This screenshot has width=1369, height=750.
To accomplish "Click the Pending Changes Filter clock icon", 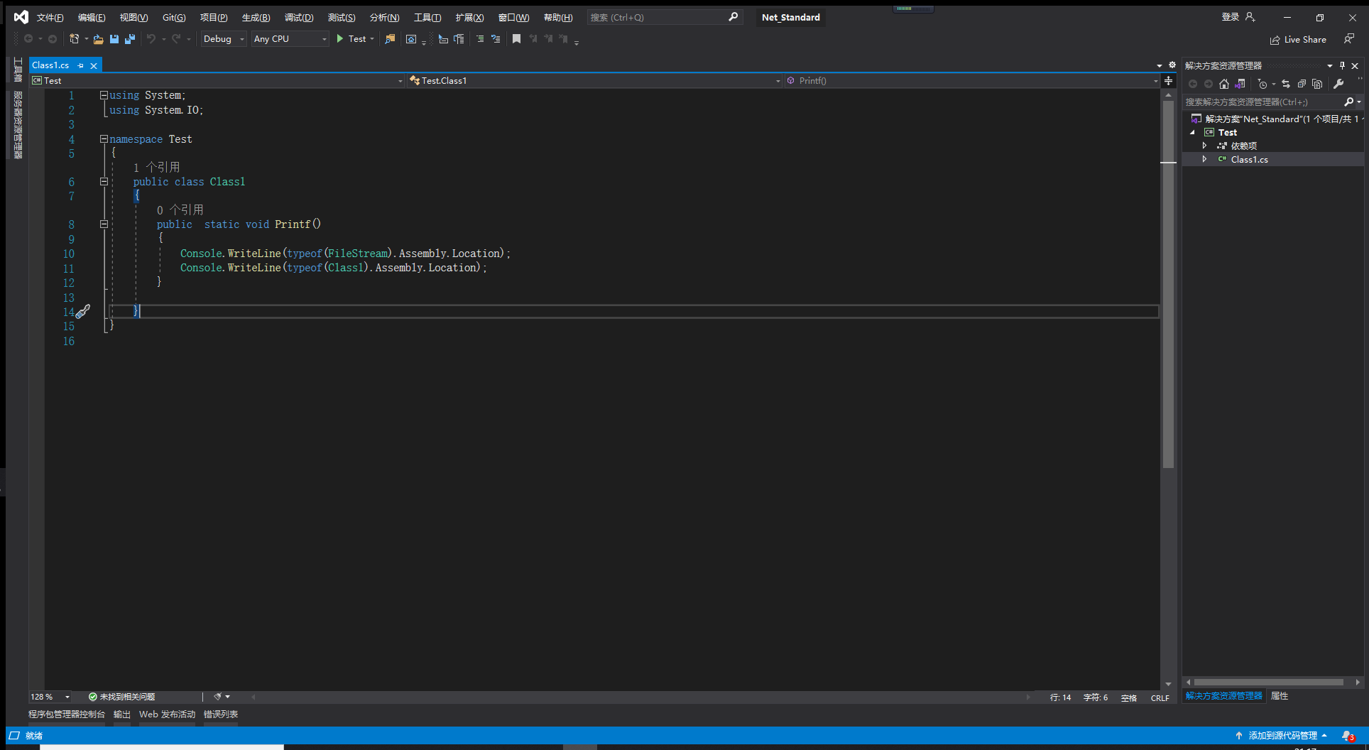I will click(x=1262, y=84).
